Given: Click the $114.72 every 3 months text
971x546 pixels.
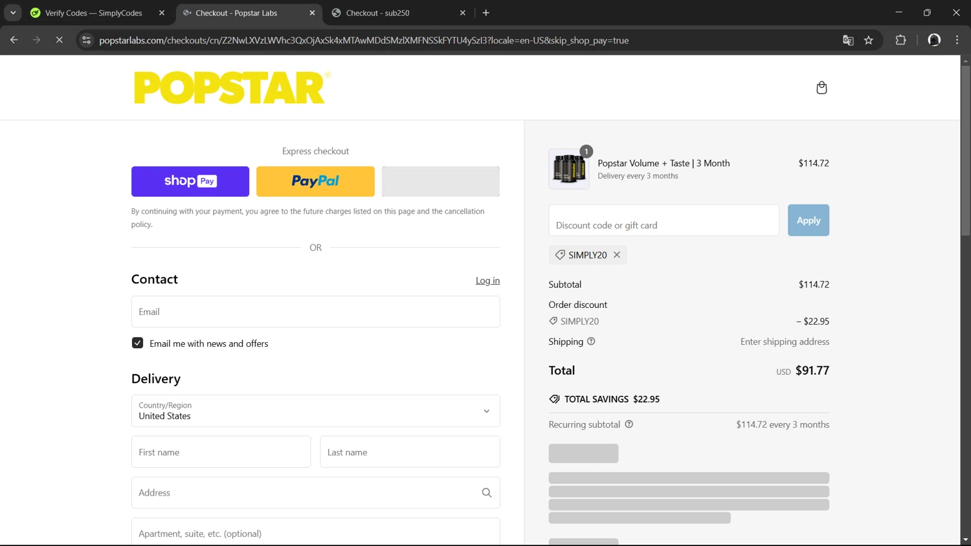Looking at the screenshot, I should pyautogui.click(x=783, y=424).
